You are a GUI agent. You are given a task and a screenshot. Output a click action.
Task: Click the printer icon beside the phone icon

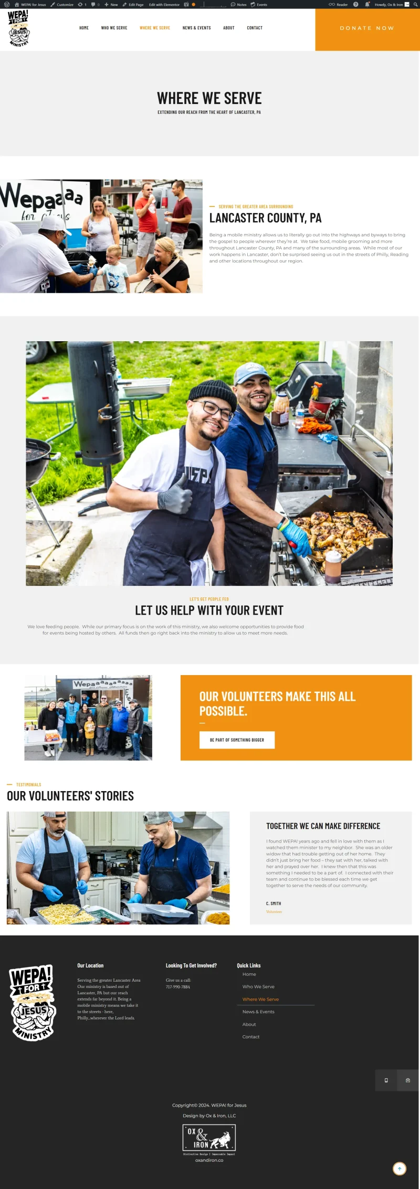(408, 1080)
